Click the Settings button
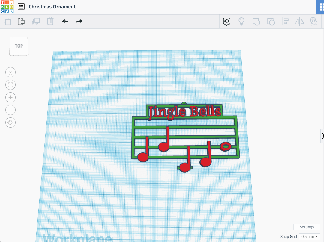 (307, 227)
